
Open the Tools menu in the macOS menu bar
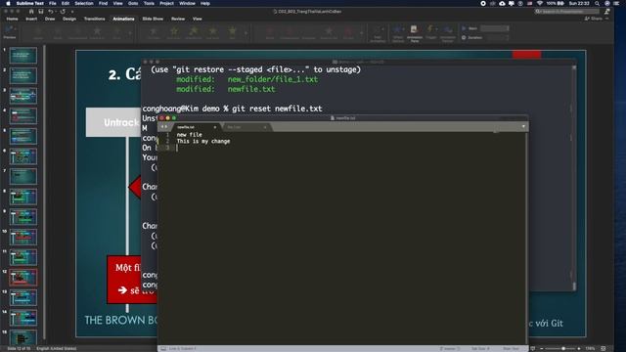click(149, 3)
